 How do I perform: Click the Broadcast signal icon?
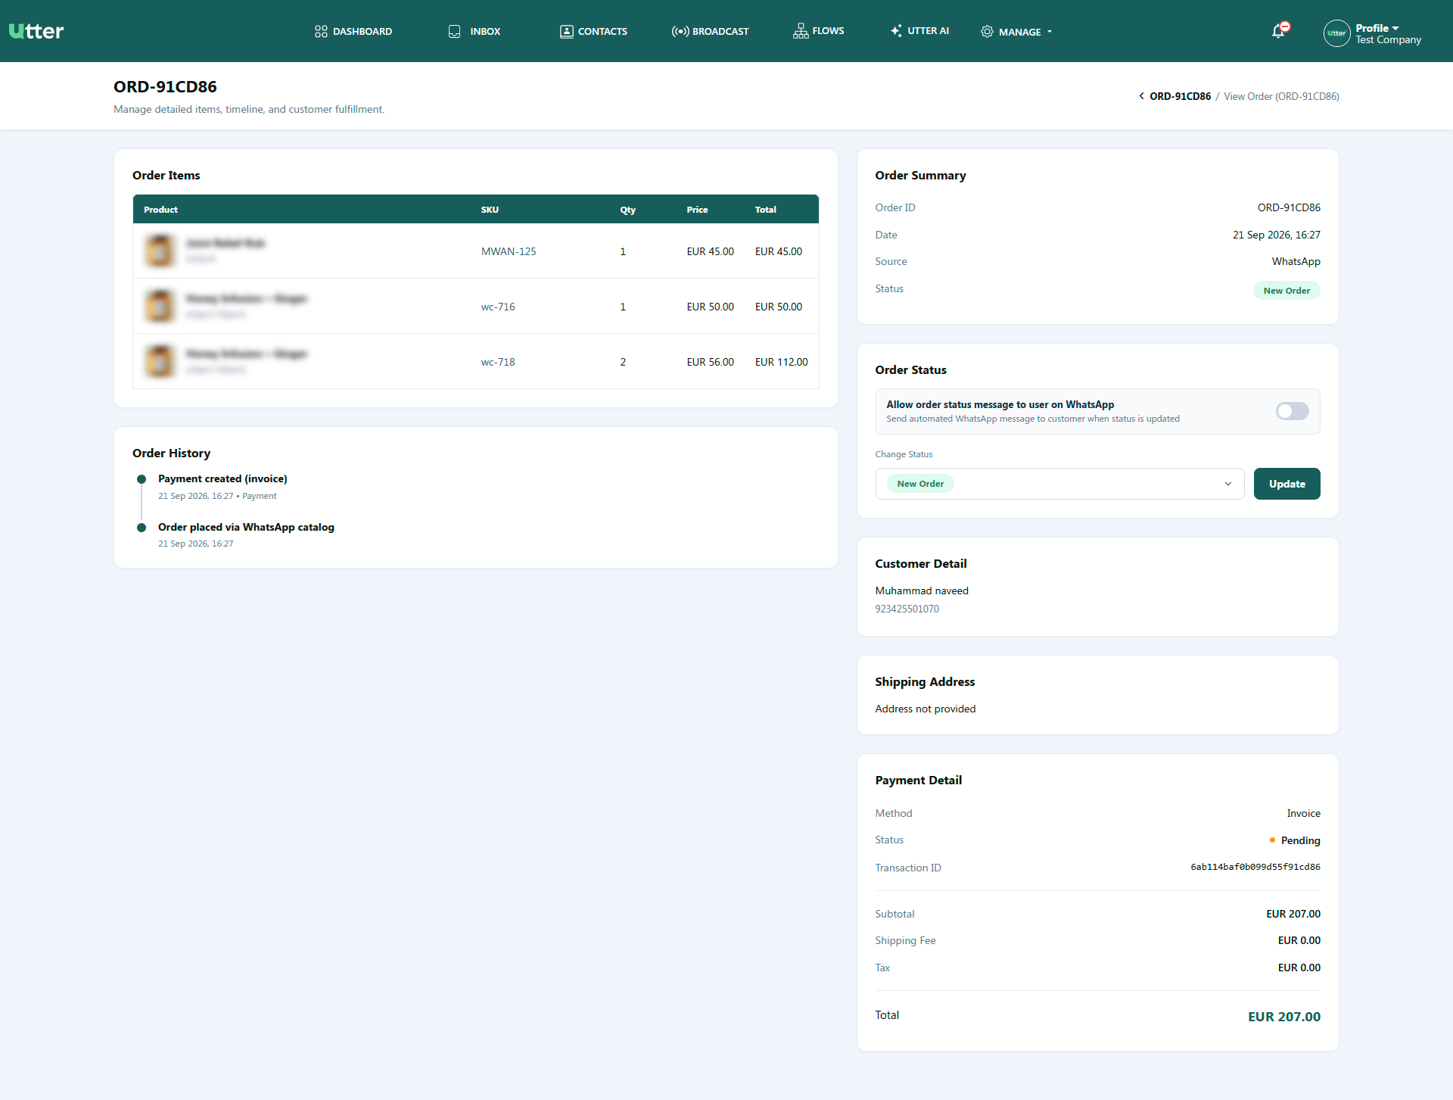680,32
